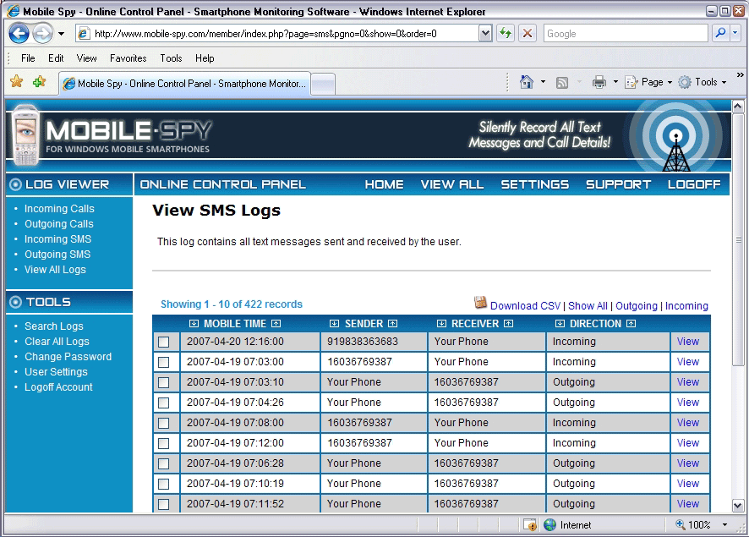Go to Incoming Calls log
This screenshot has width=749, height=537.
59,209
